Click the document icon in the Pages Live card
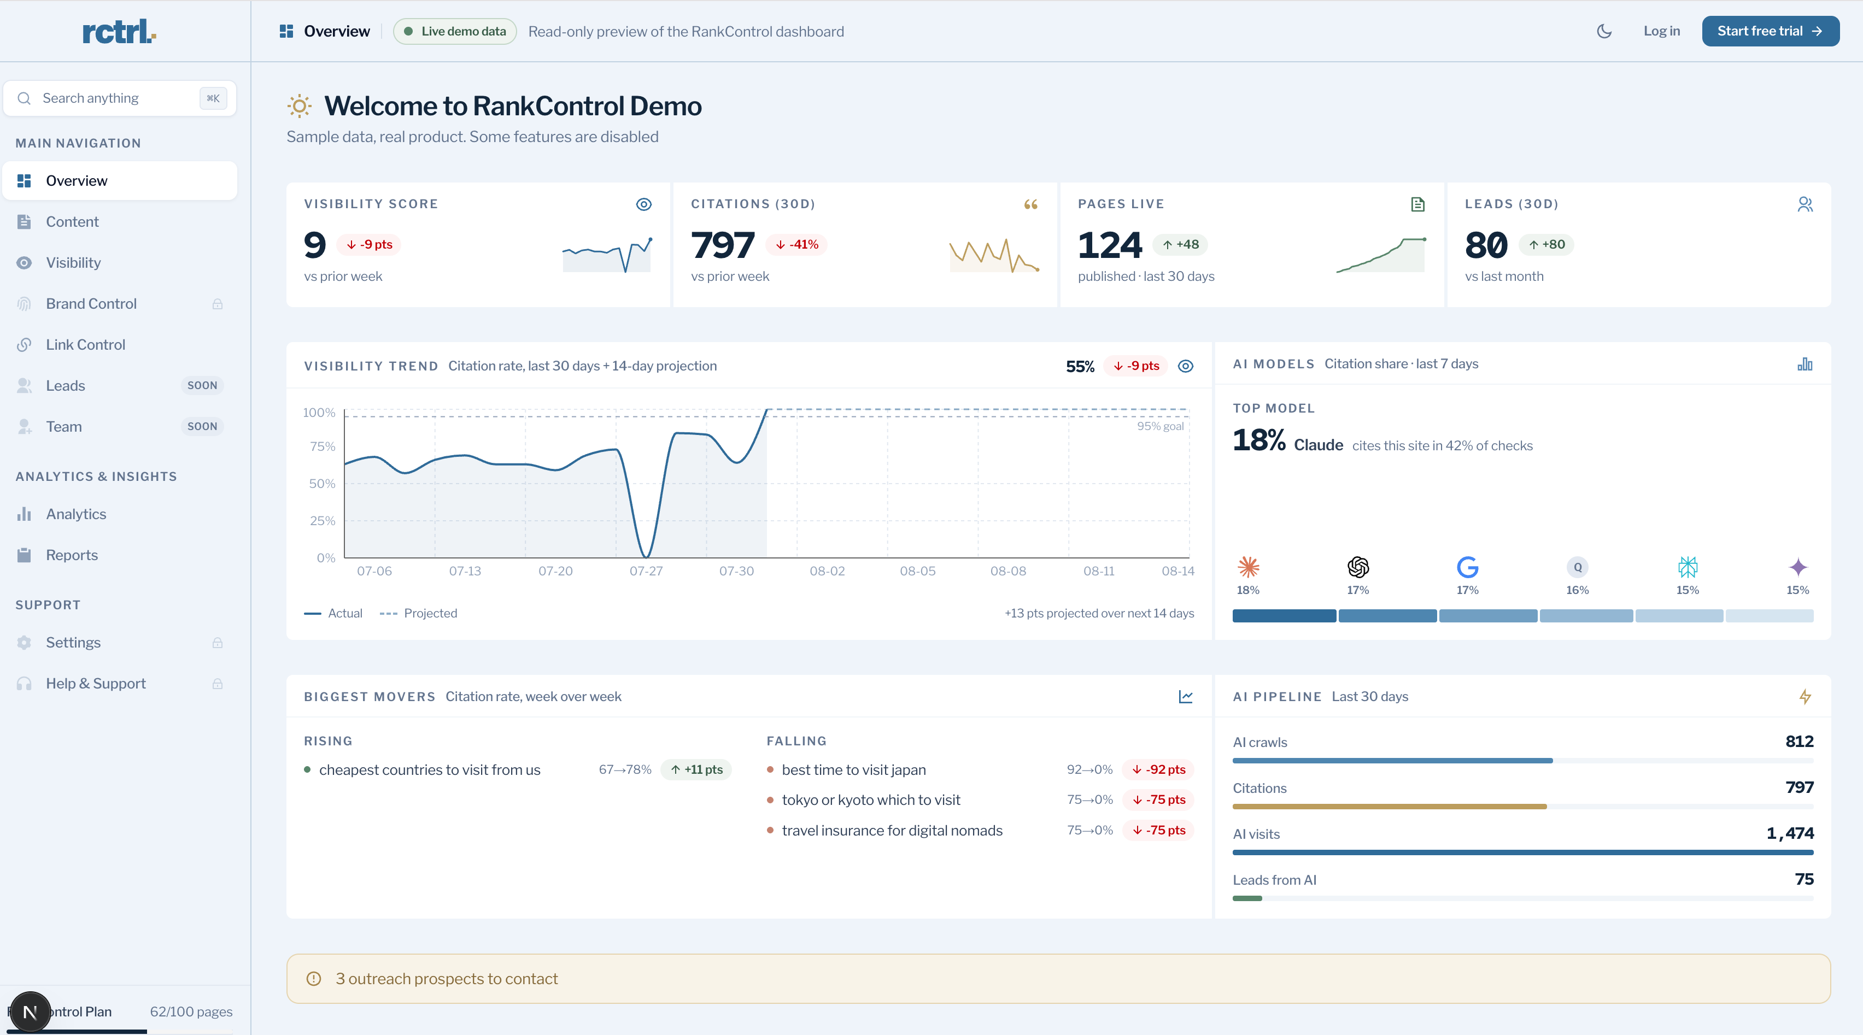The width and height of the screenshot is (1863, 1035). pyautogui.click(x=1417, y=204)
